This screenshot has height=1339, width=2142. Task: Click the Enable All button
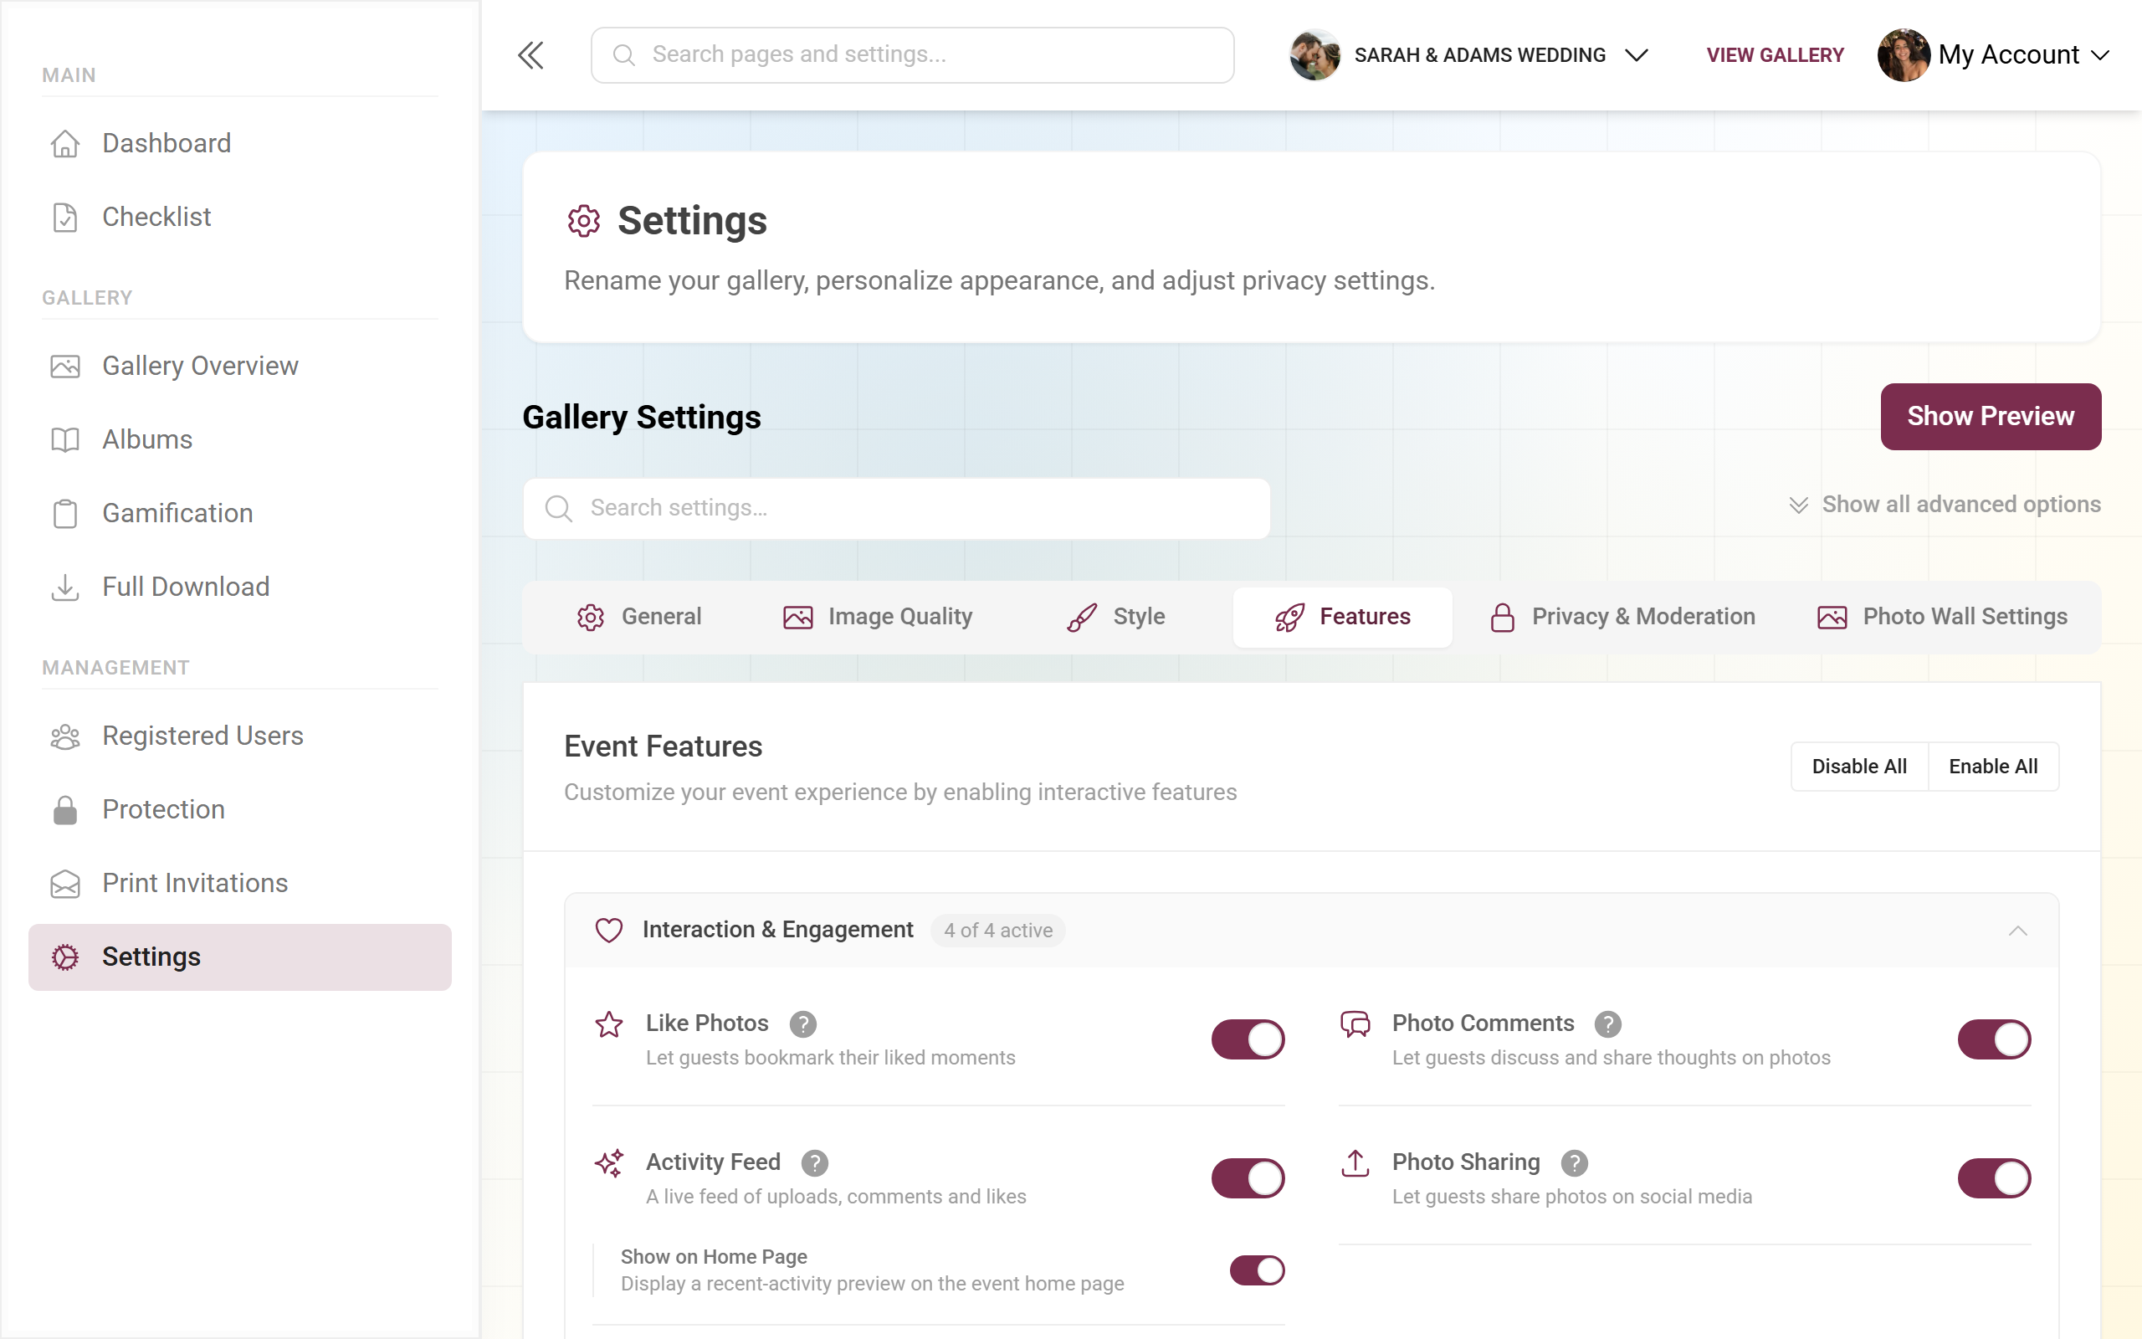[x=1992, y=767]
